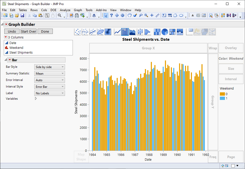Image resolution: width=245 pixels, height=169 pixels.
Task: Pick the Heatmap element icon
Action: (x=157, y=32)
